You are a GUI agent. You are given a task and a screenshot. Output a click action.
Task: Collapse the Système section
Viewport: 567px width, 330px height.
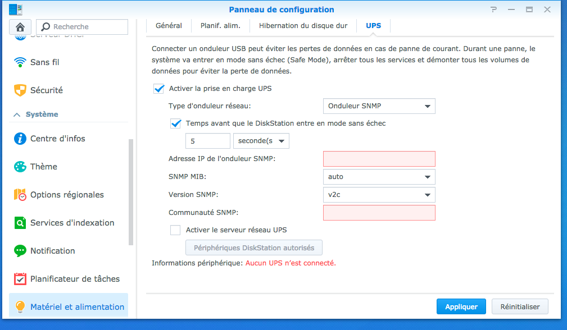tap(17, 114)
